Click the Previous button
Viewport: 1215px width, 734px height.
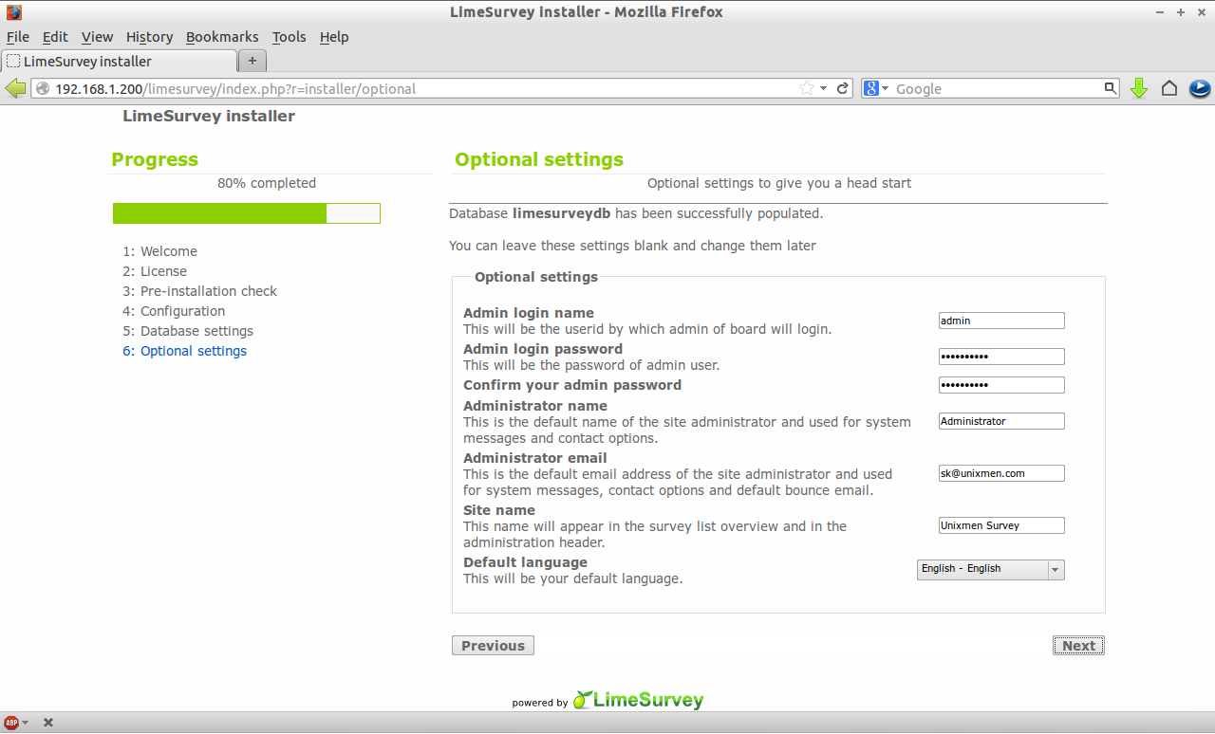(x=493, y=646)
